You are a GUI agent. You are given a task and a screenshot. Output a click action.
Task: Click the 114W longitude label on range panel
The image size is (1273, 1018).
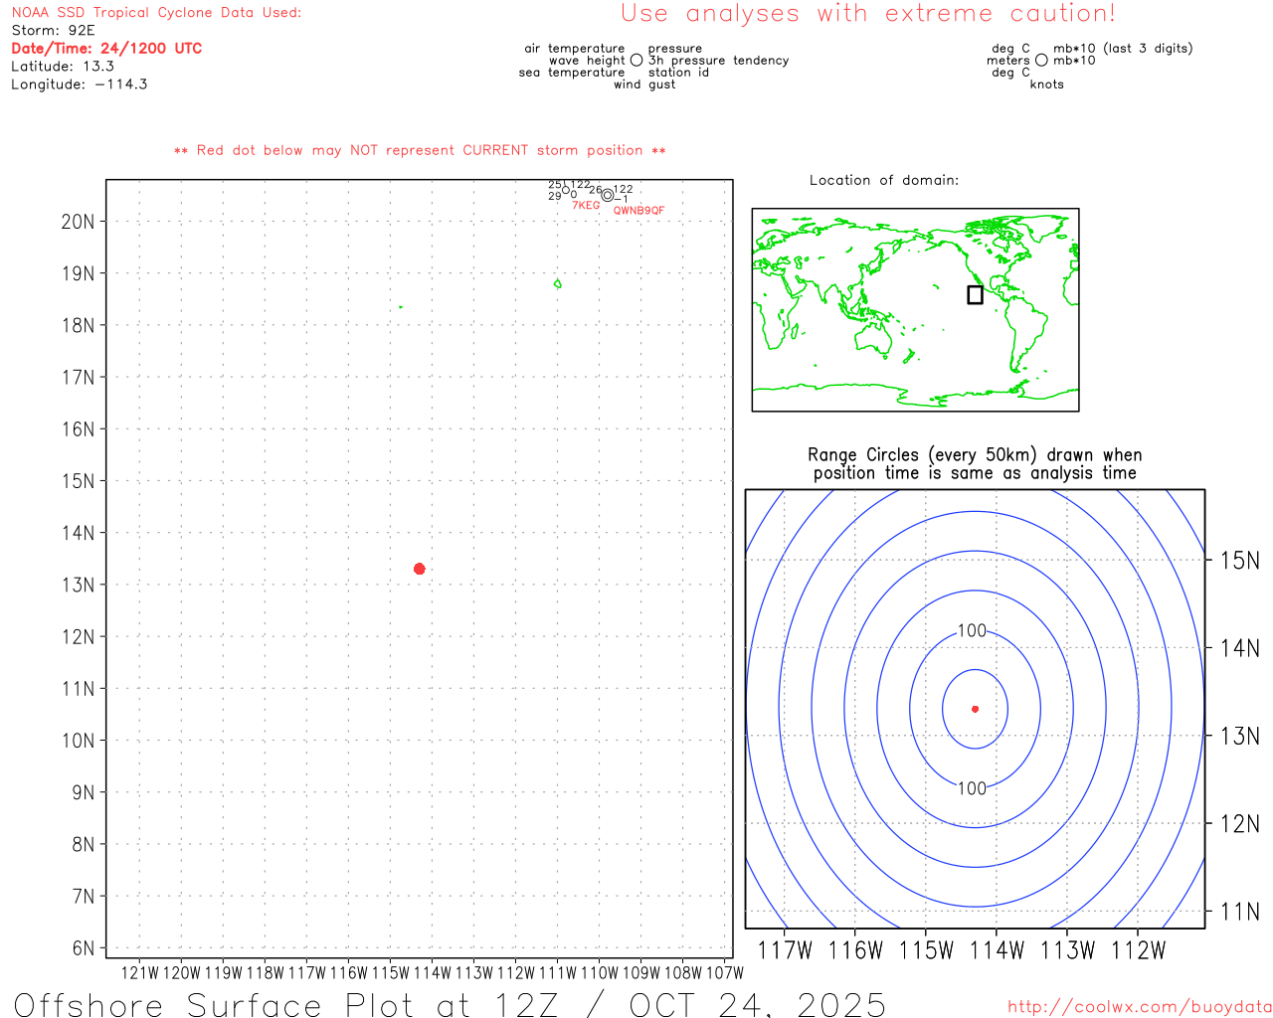pyautogui.click(x=997, y=950)
